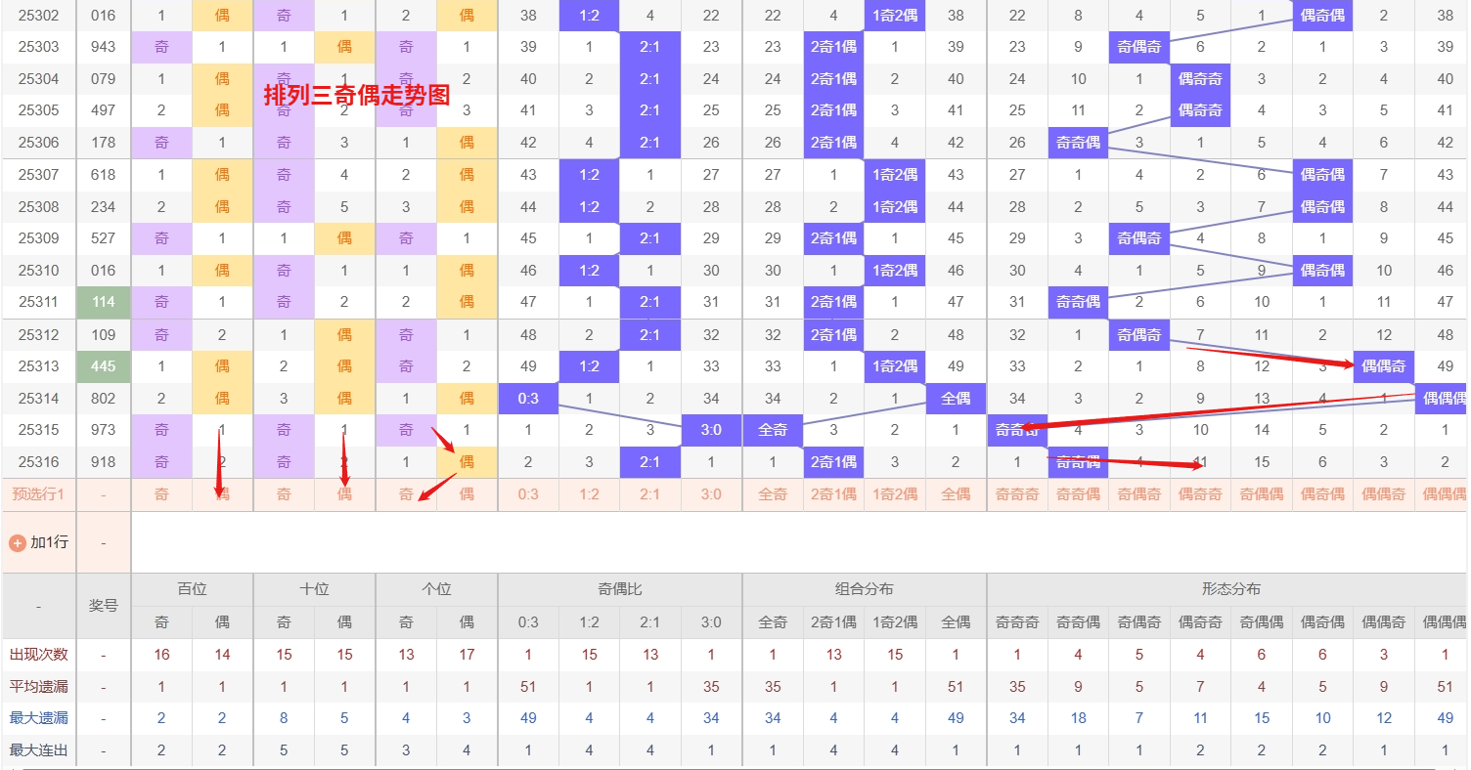
Task: Click the green 114 number in row 25311
Action: point(104,302)
